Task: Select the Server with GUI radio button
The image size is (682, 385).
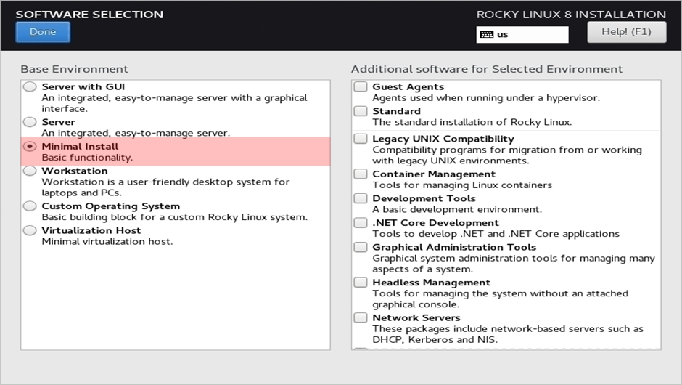Action: pos(30,86)
